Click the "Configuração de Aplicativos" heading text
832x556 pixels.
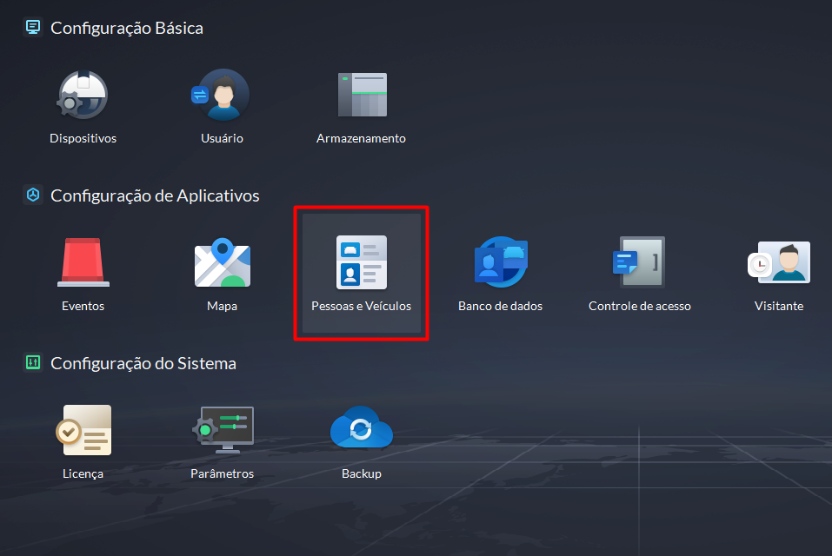point(155,195)
